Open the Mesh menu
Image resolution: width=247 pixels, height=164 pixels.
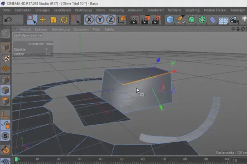point(100,10)
